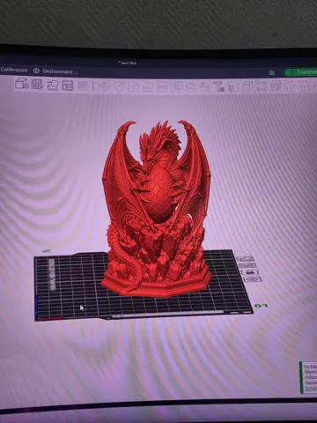Select the Scale tool icon
This screenshot has width=317, height=423.
[x=133, y=86]
